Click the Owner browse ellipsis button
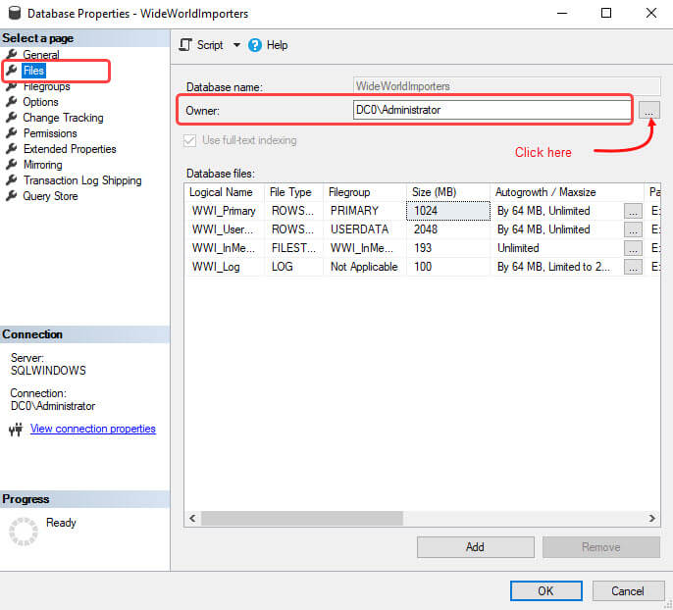 (x=649, y=110)
